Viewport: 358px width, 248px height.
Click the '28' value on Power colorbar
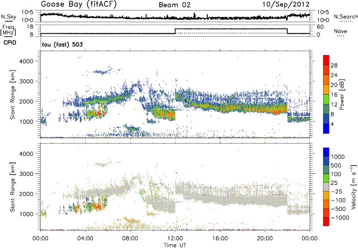coord(334,65)
